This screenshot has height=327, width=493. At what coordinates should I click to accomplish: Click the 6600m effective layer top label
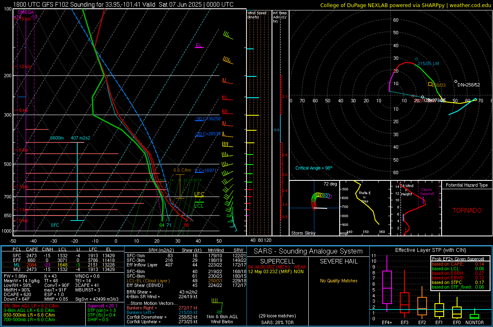pyautogui.click(x=57, y=138)
